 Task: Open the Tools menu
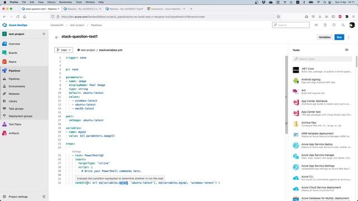tap(78, 2)
